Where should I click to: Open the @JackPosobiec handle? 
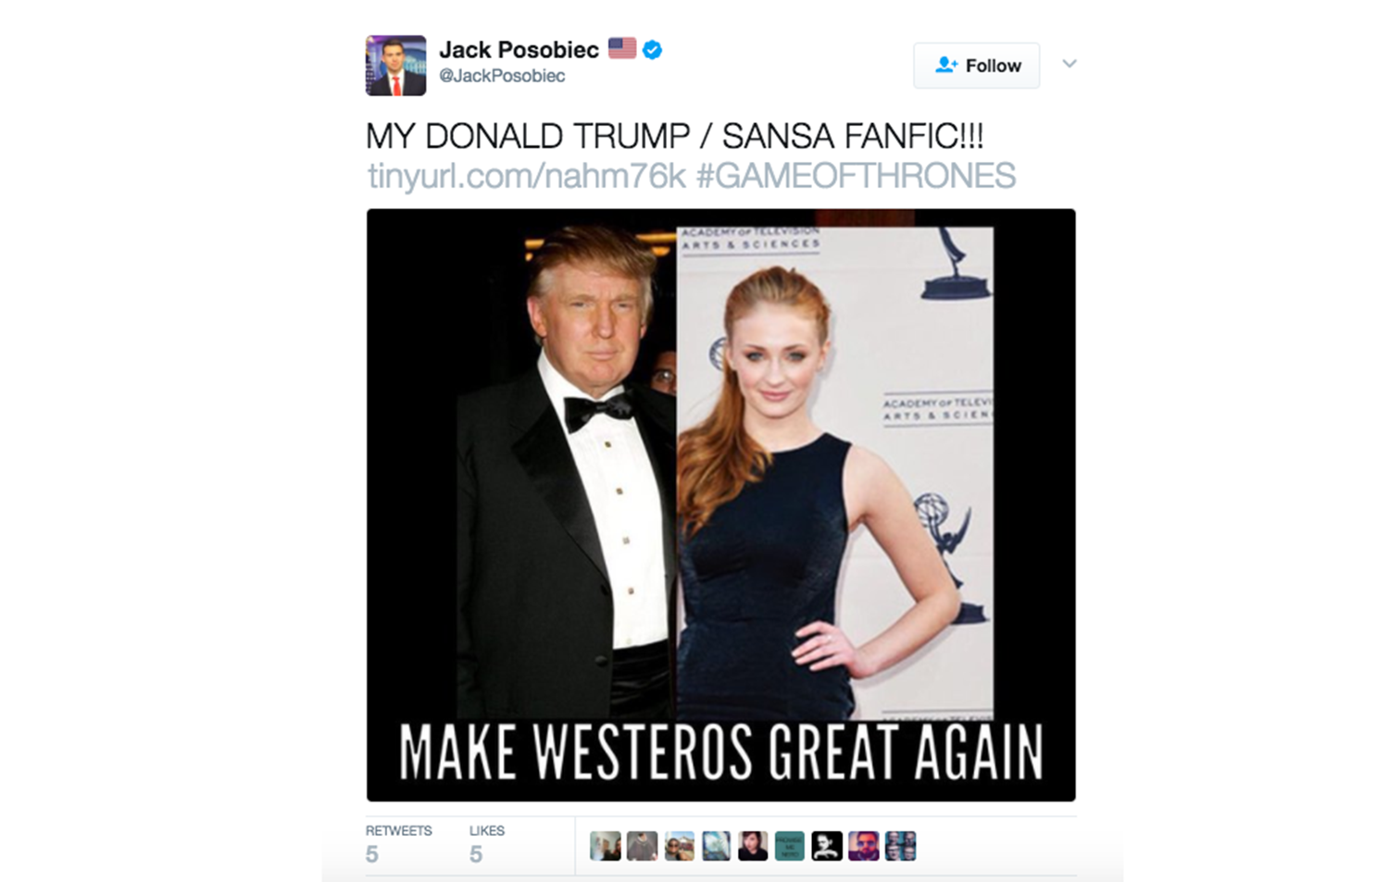point(502,76)
